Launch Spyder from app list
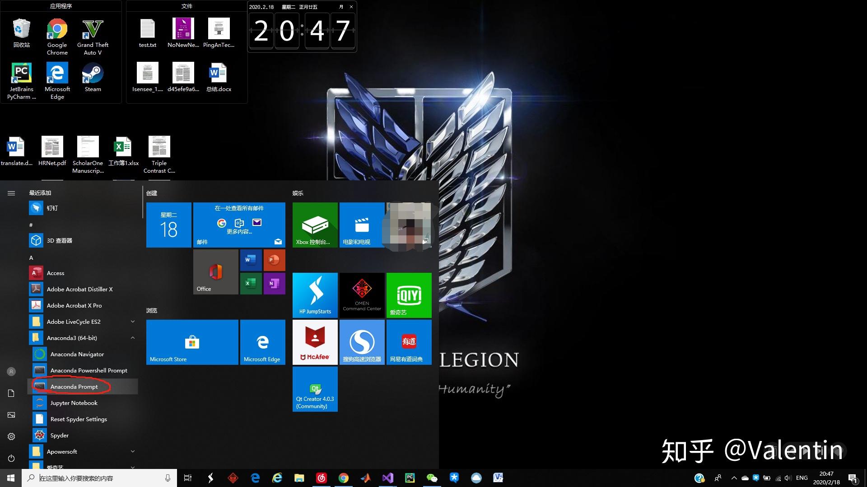 pyautogui.click(x=83, y=435)
